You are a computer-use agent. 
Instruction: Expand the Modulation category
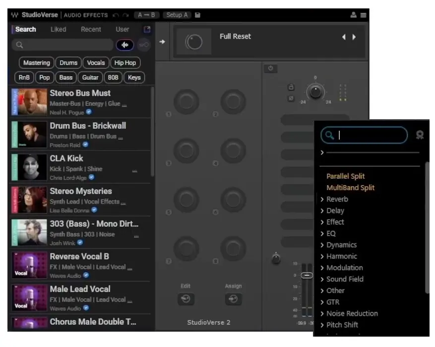tap(342, 267)
